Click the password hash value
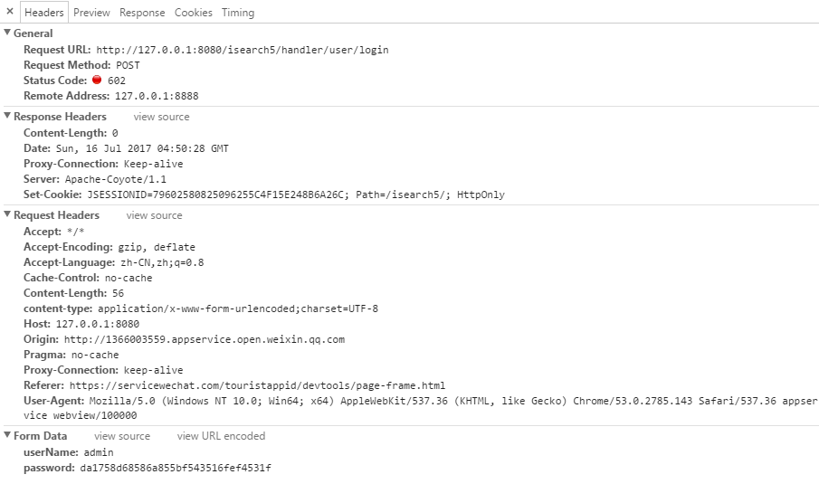The height and width of the screenshot is (484, 819). [x=176, y=468]
